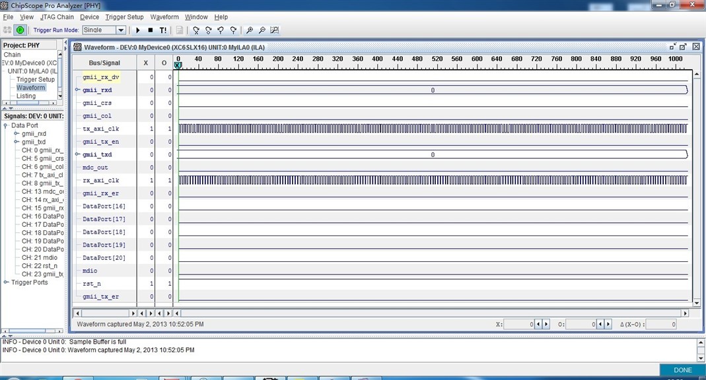Click the Trigger Immediate T! button
The image size is (706, 380).
coord(162,30)
